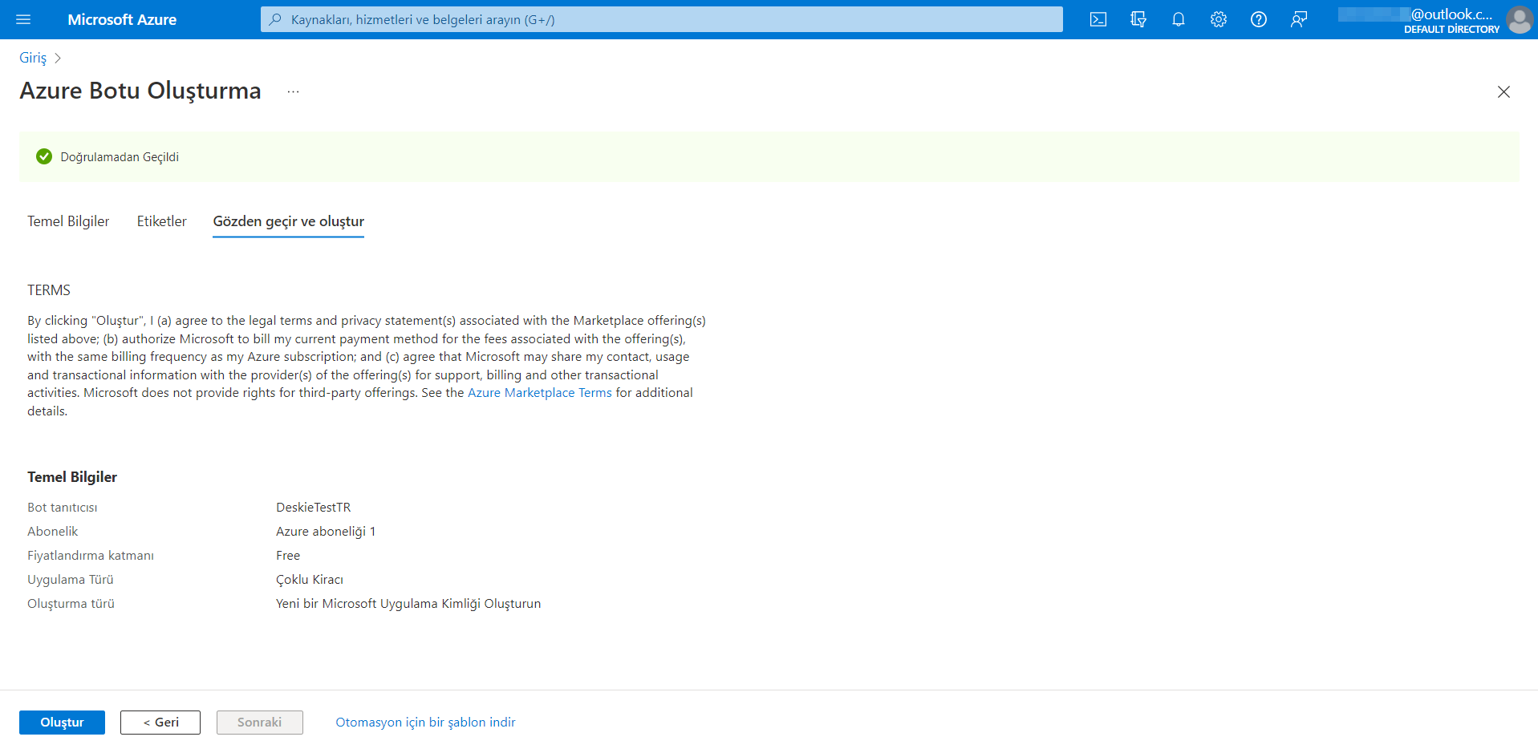
Task: Switch to the Etiketler tab
Action: (161, 221)
